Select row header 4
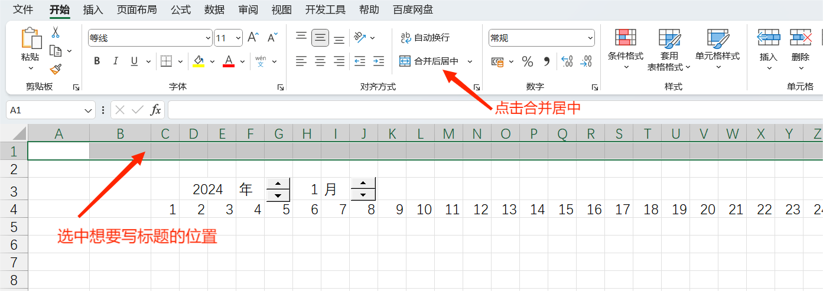The image size is (823, 291). pos(14,209)
